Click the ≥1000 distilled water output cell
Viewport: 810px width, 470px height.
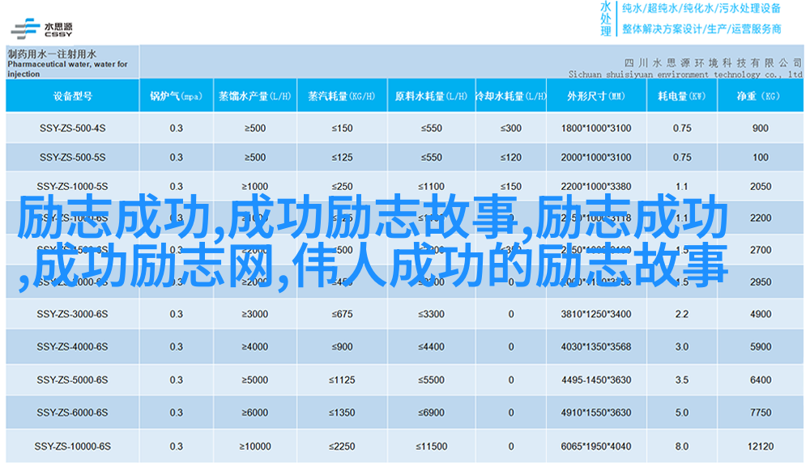point(255,186)
